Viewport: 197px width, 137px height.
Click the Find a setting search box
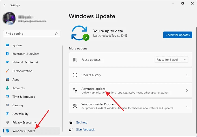coord(32,34)
